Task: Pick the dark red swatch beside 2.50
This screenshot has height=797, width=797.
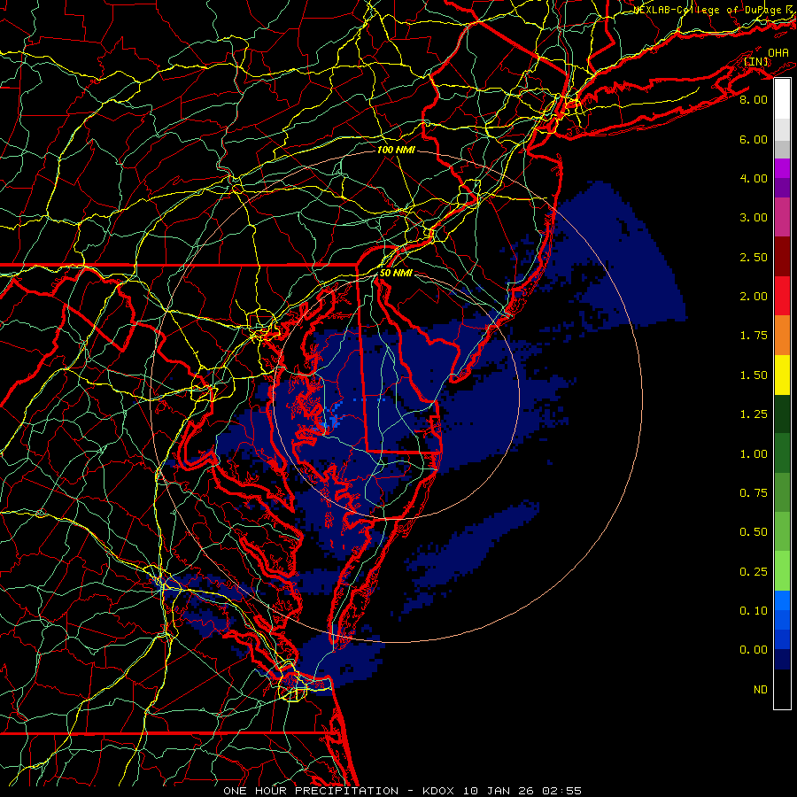Action: 782,257
